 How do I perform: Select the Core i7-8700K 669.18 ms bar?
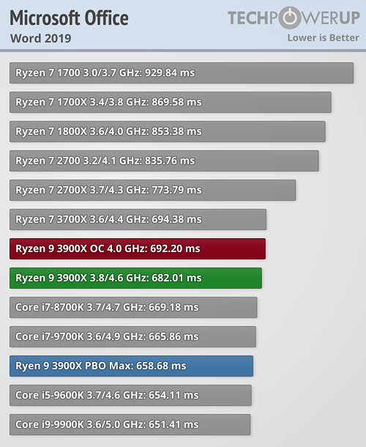tap(133, 307)
